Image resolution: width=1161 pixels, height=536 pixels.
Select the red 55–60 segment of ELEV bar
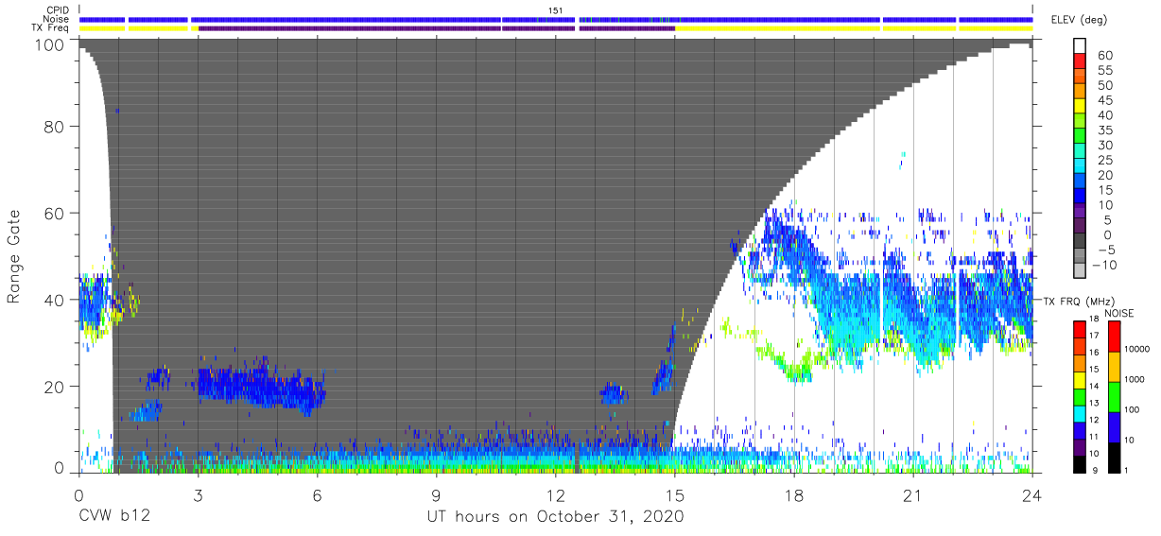click(1081, 62)
